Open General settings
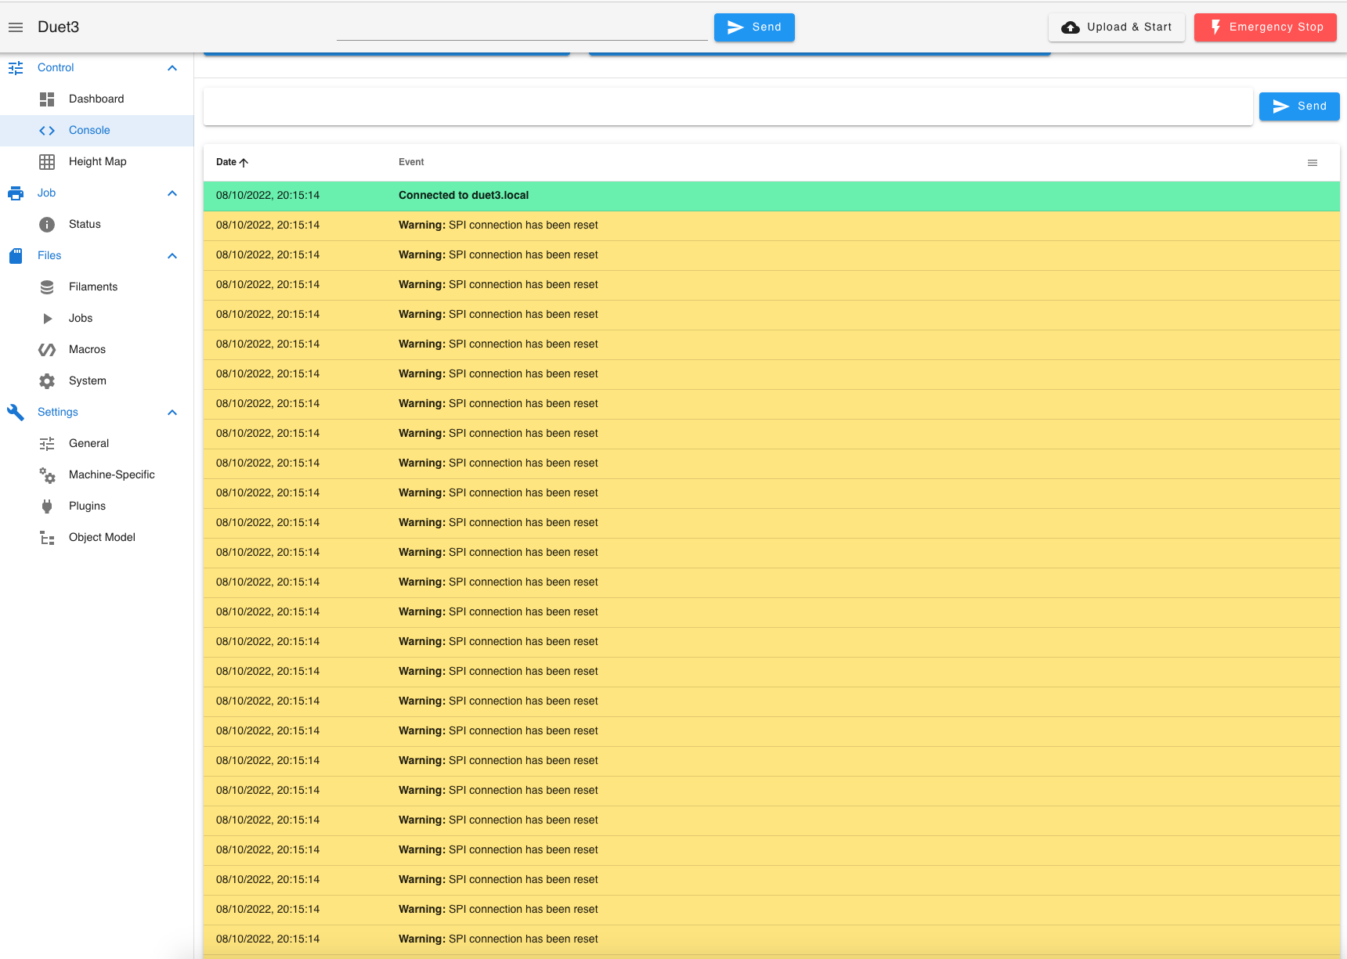The height and width of the screenshot is (959, 1347). coord(96,444)
